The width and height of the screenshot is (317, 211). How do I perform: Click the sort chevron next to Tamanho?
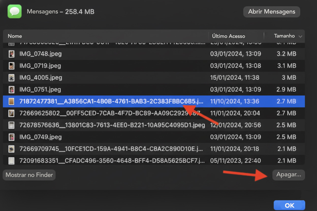pyautogui.click(x=301, y=36)
